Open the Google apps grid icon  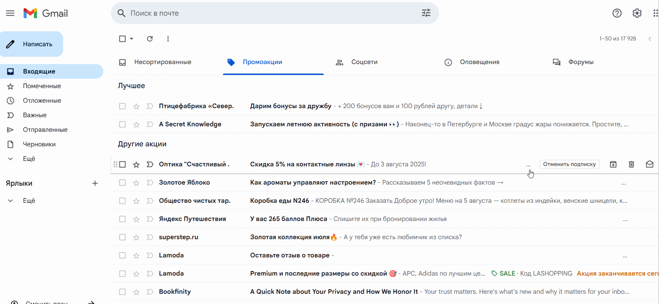pyautogui.click(x=656, y=13)
